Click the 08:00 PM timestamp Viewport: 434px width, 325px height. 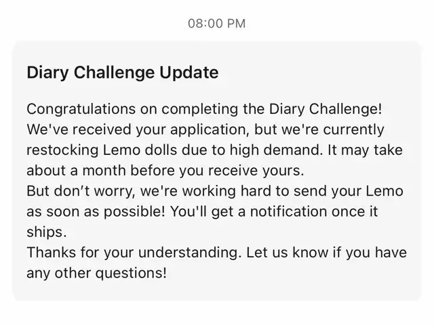click(x=217, y=24)
